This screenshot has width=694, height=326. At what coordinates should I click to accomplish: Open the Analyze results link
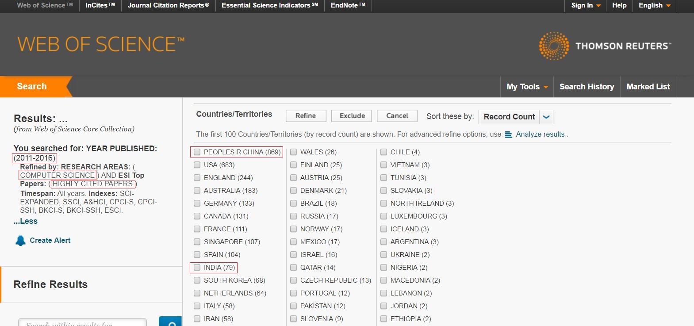[x=540, y=134]
